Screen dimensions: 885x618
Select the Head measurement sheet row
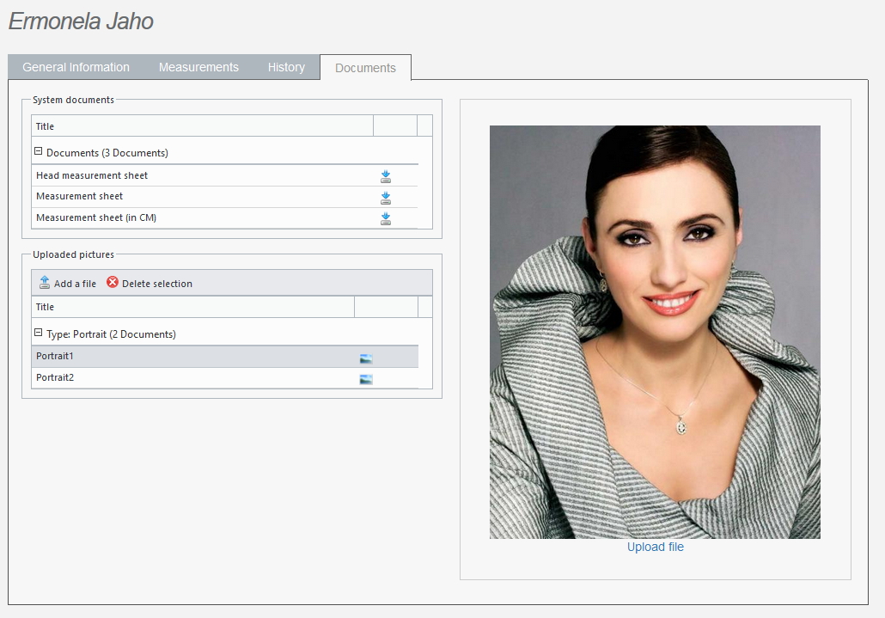224,175
